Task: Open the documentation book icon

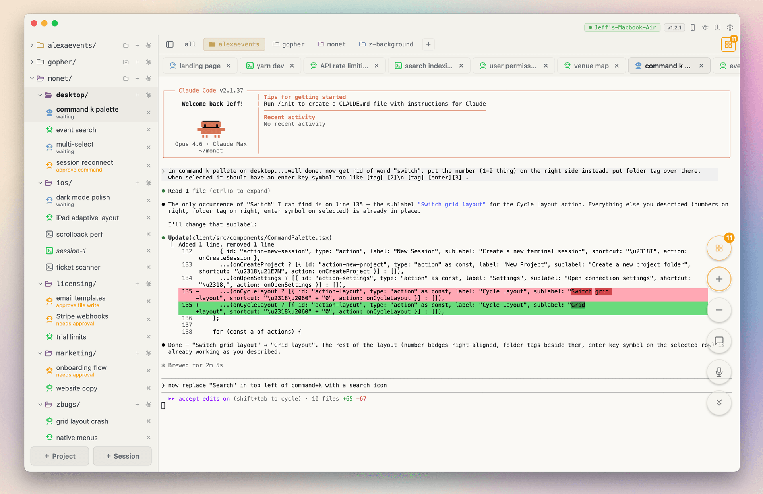Action: pyautogui.click(x=717, y=27)
